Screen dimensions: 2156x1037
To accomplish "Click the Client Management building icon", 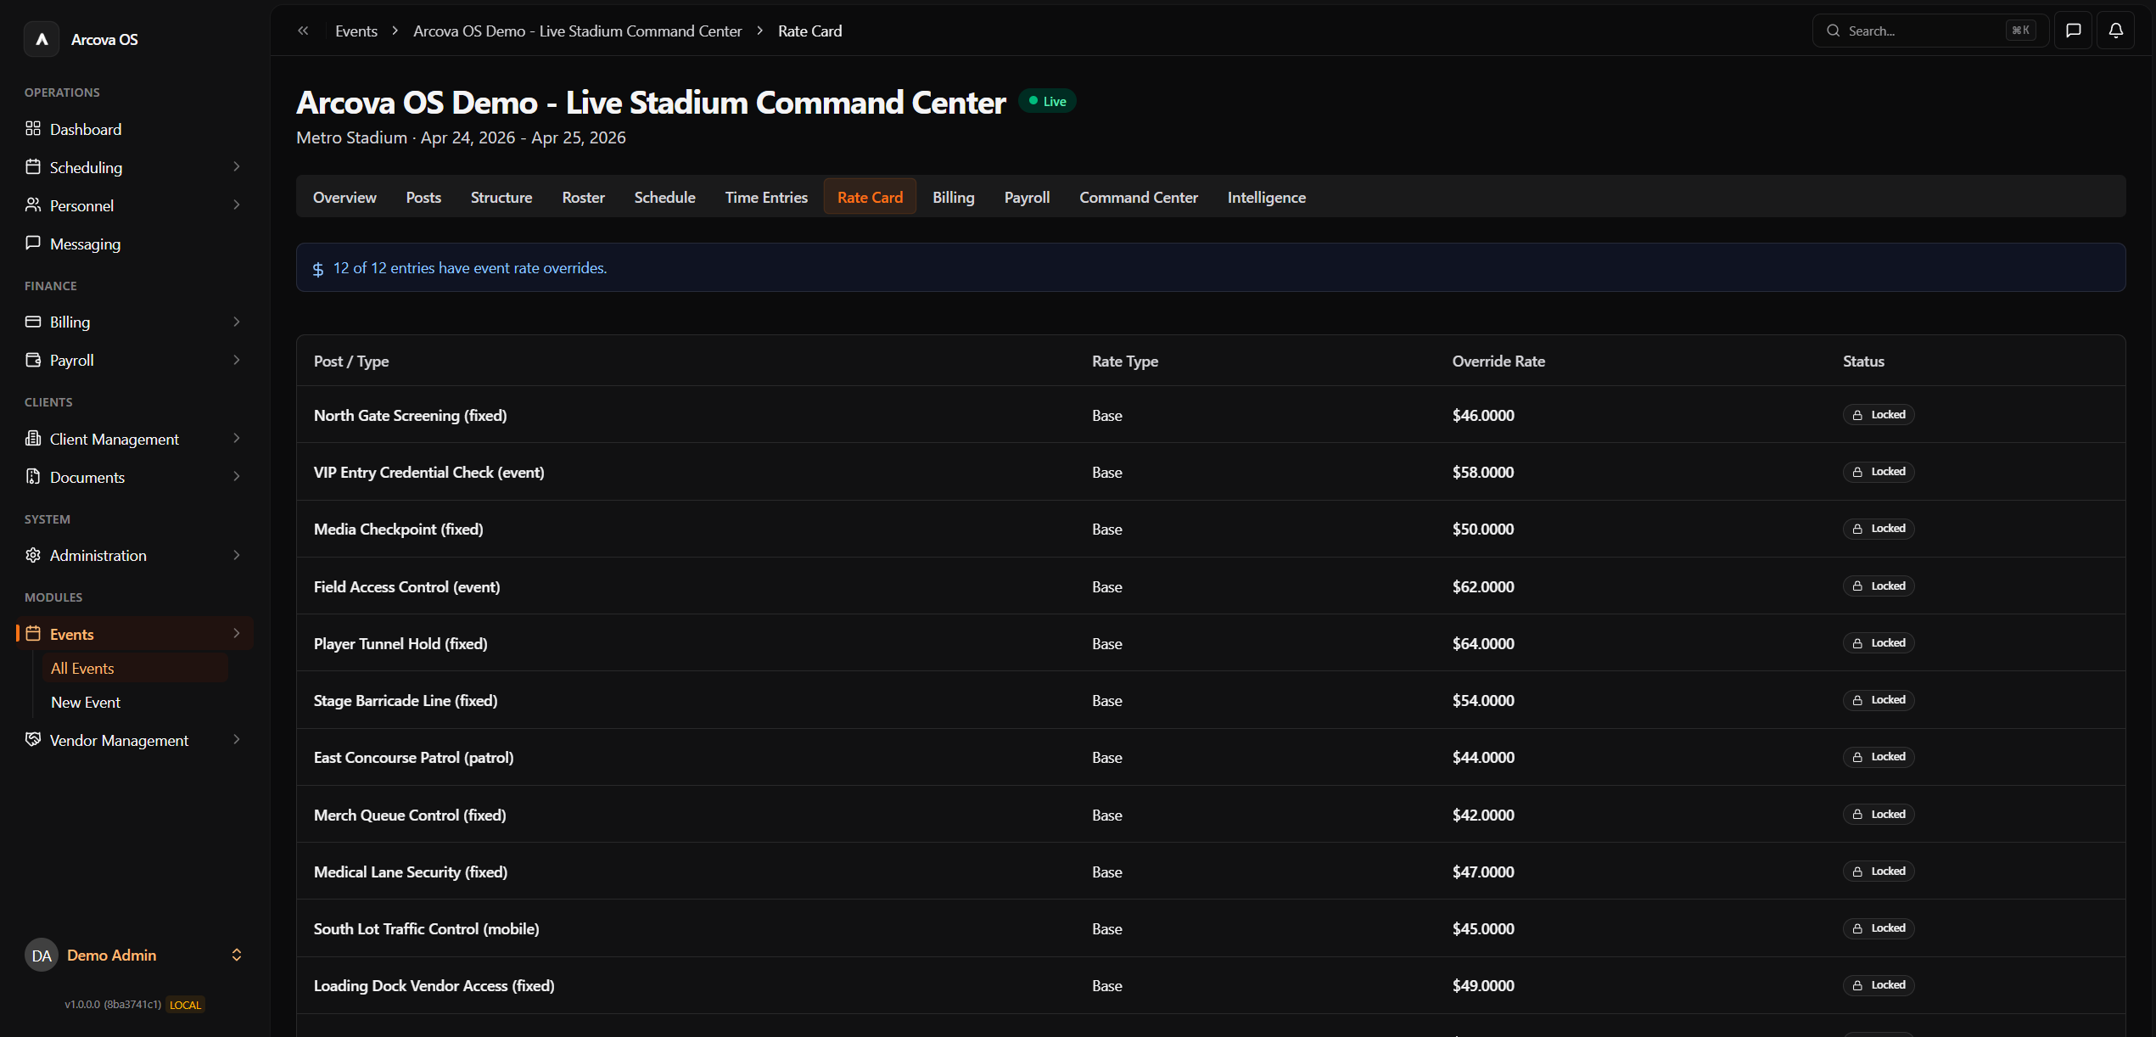I will click(x=33, y=439).
